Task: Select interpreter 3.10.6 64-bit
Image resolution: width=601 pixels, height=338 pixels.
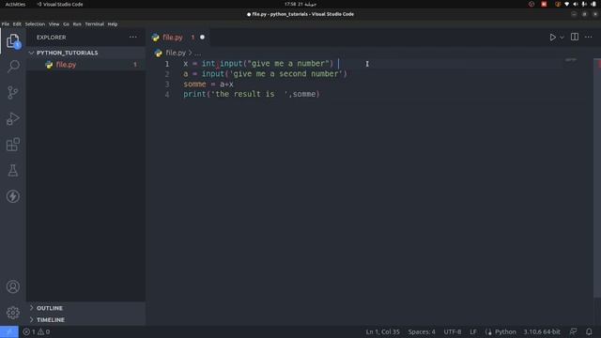Action: coord(542,331)
